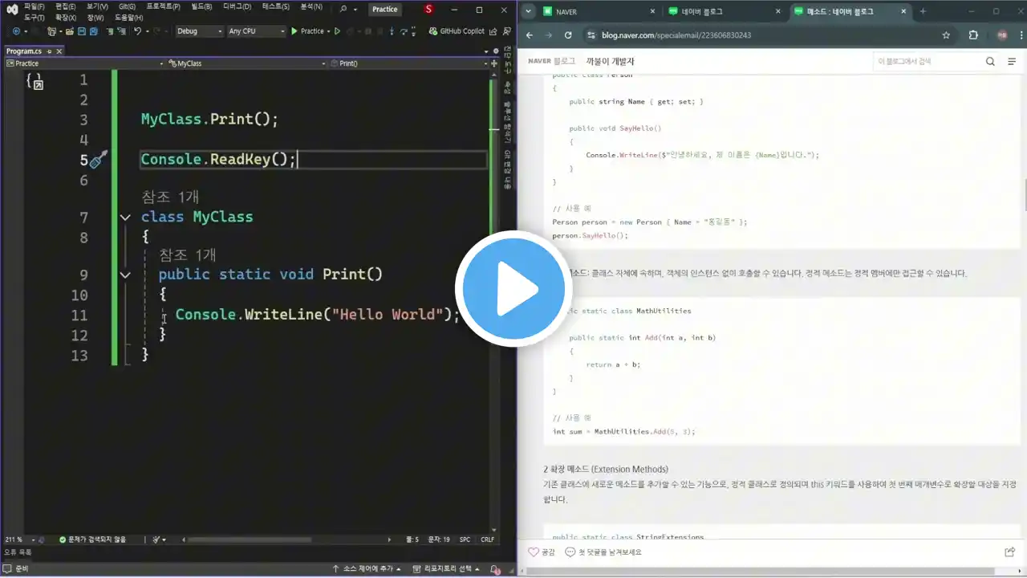Open the browser tab search chevron
Viewport: 1027px width, 578px height.
click(x=528, y=11)
